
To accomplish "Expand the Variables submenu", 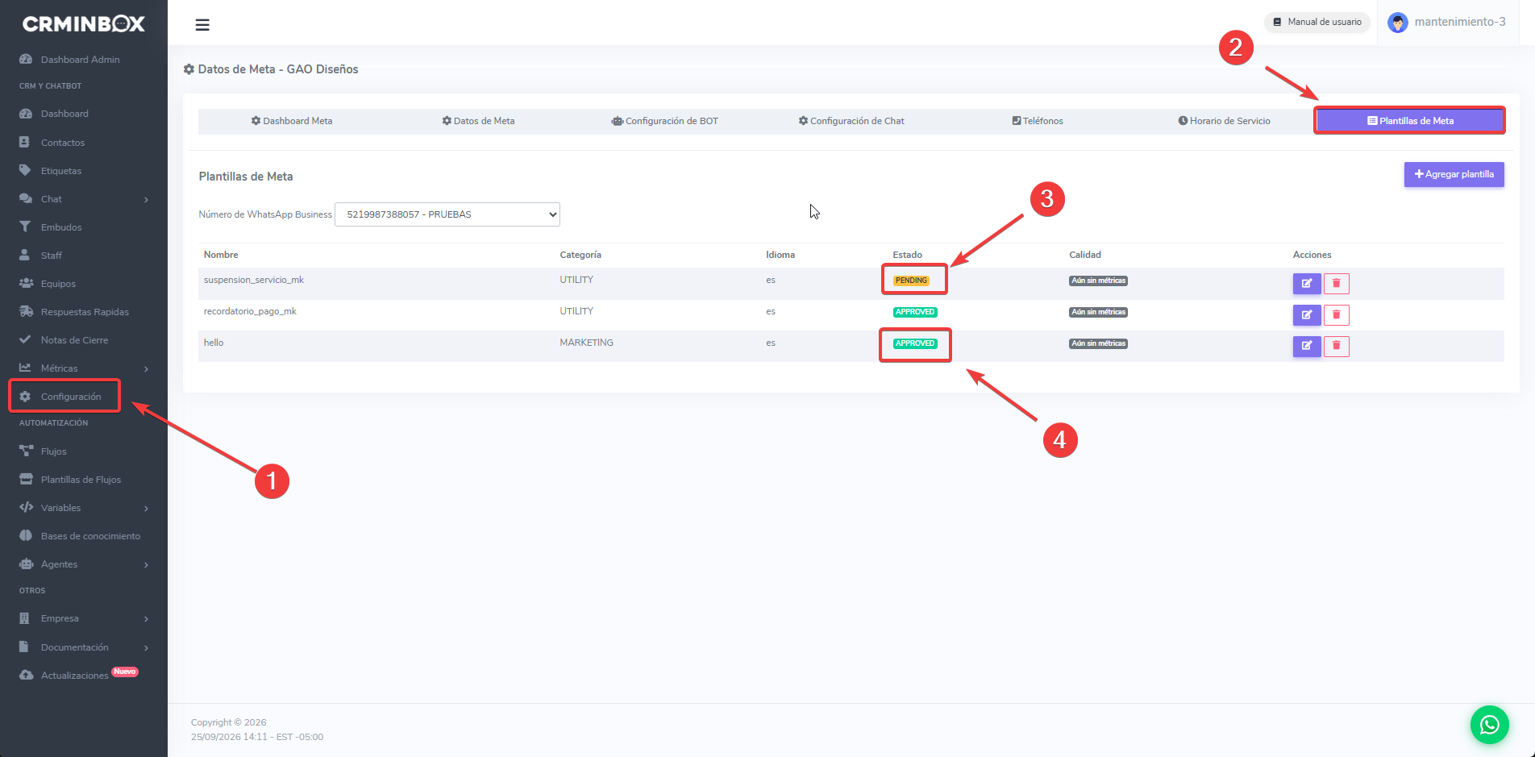I will pos(84,508).
